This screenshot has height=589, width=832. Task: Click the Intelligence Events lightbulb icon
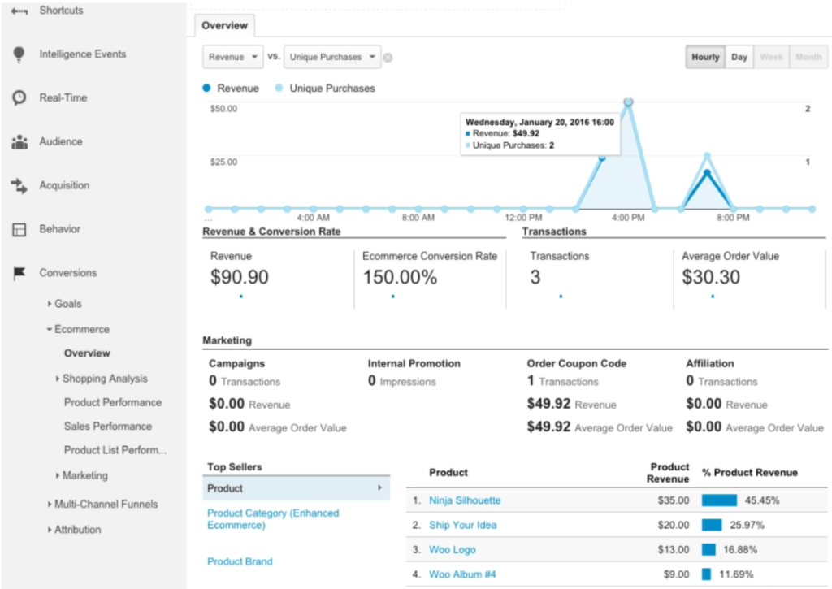[x=16, y=54]
